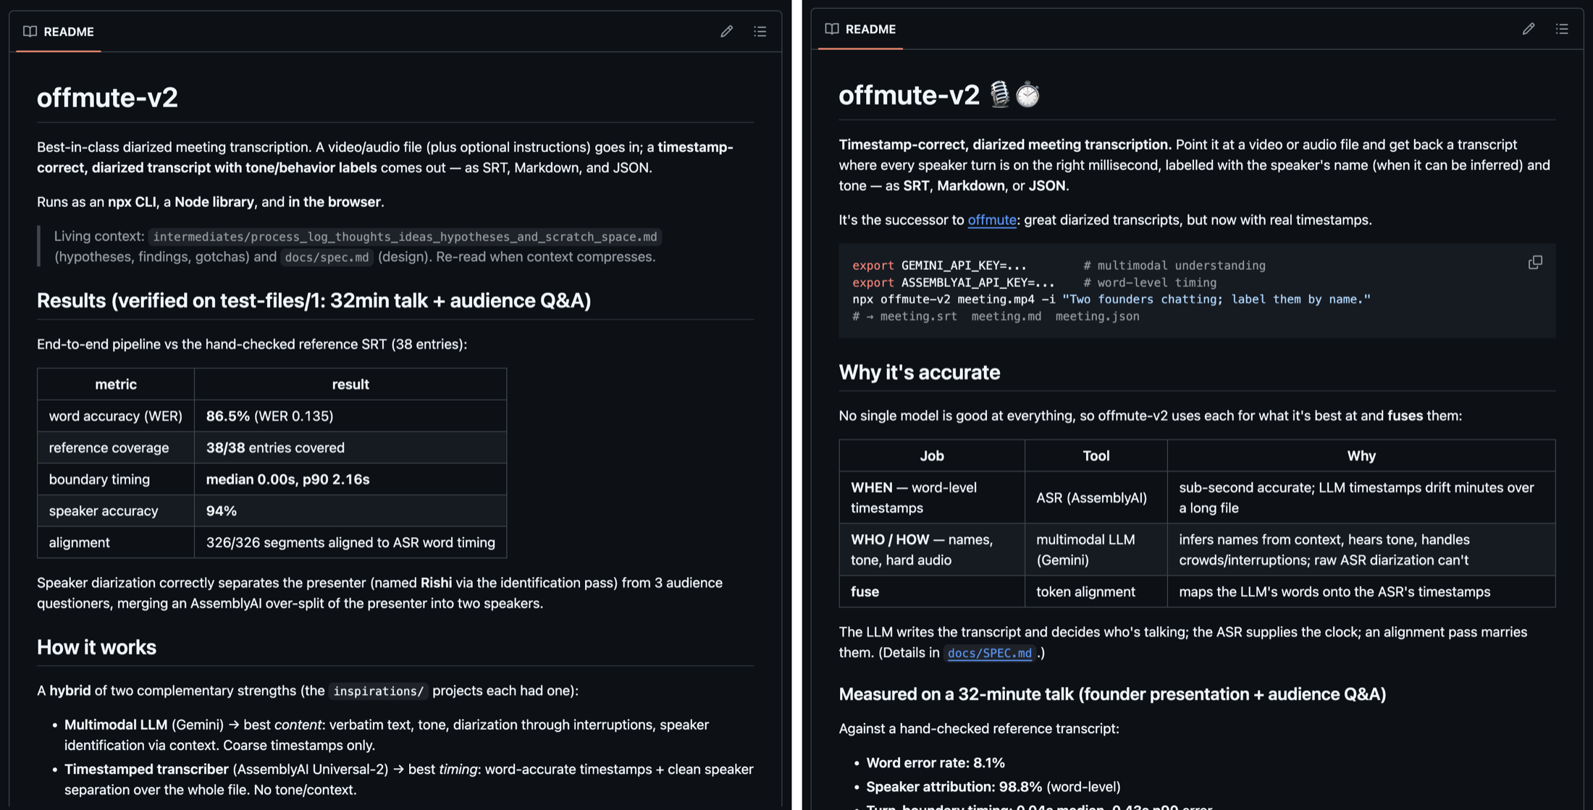Click the microphone emoji beside offmute-v2 title
This screenshot has width=1593, height=810.
1000,95
